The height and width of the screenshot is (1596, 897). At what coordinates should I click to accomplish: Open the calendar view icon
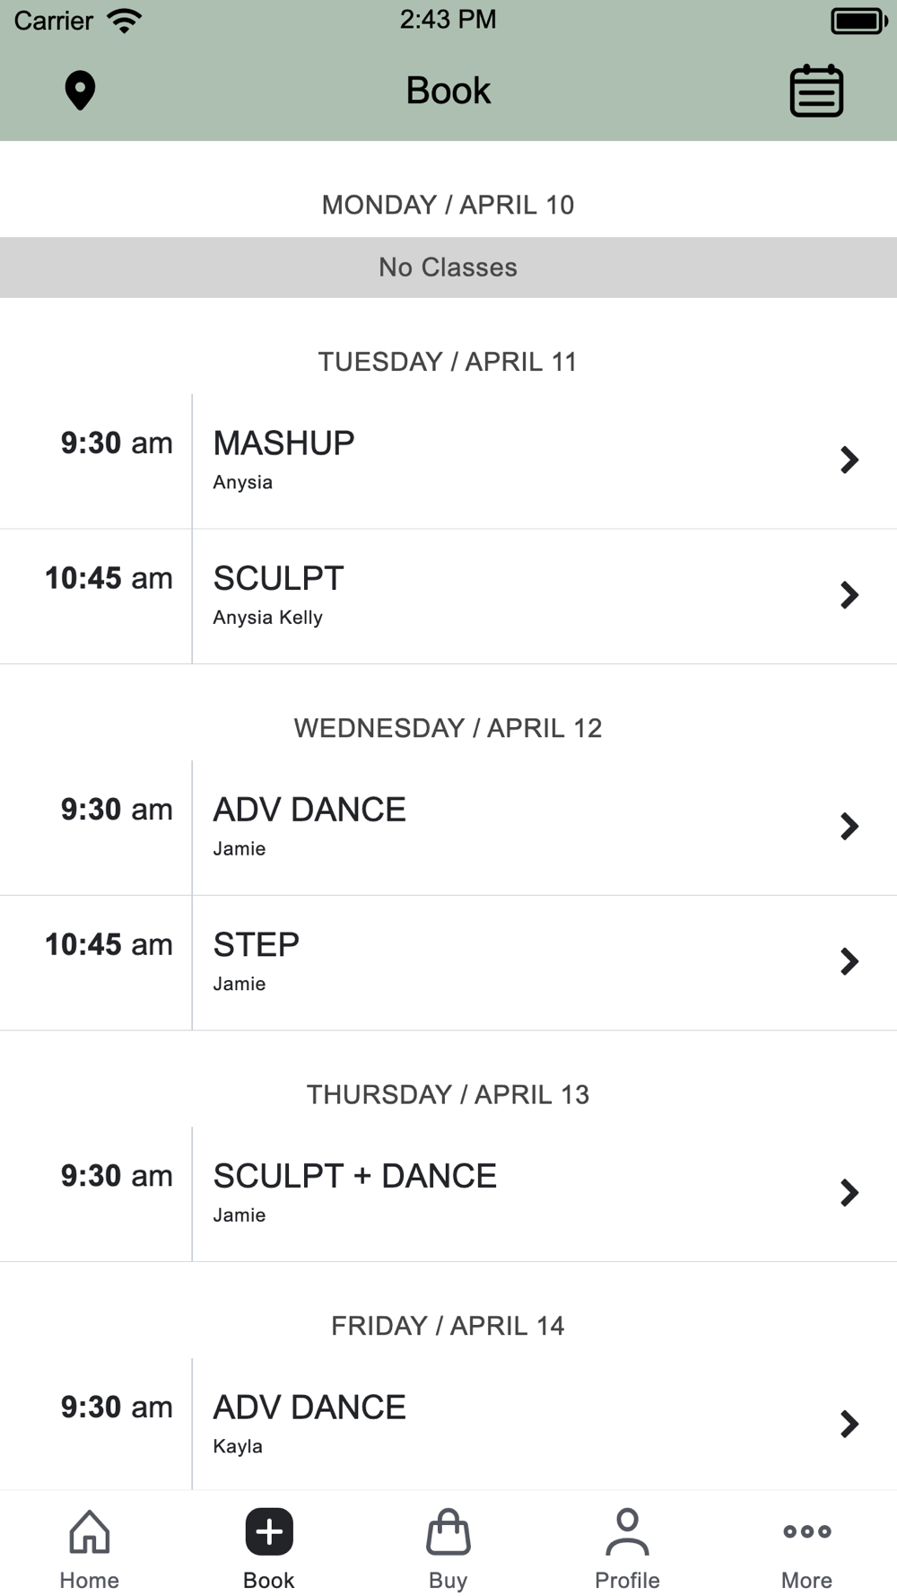coord(816,91)
